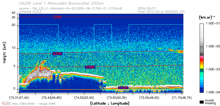Click the black invalid/missing legend swatch
Image resolution: width=220 pixels, height=106 pixels.
pyautogui.click(x=202, y=102)
